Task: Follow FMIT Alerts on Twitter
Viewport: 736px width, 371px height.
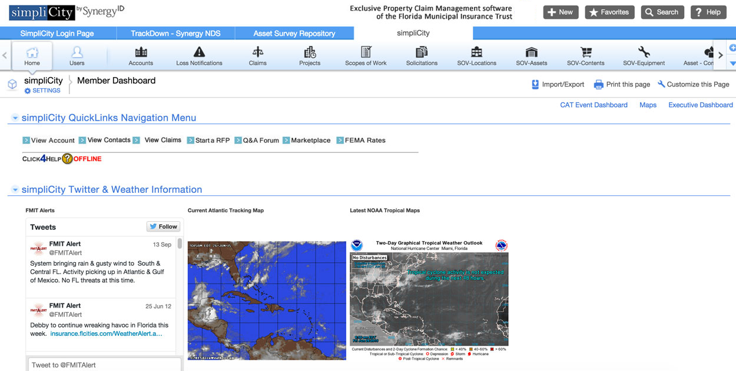Action: (163, 226)
